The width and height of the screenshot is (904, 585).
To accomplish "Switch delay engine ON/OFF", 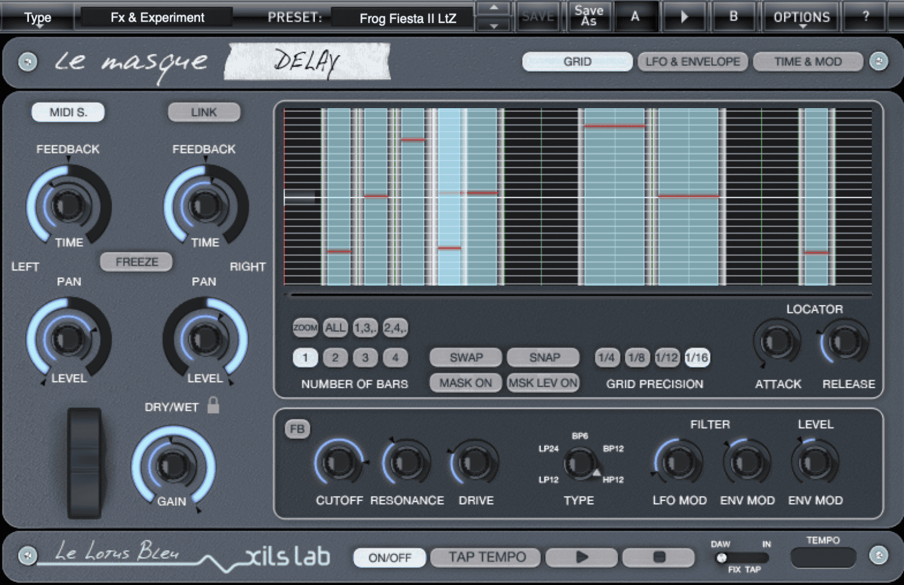I will (x=388, y=557).
